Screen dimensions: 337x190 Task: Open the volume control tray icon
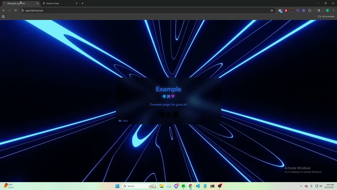pyautogui.click(x=321, y=186)
